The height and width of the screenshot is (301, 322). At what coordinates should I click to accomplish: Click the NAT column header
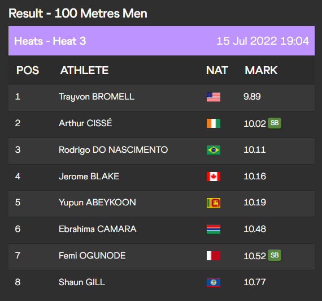click(x=217, y=70)
